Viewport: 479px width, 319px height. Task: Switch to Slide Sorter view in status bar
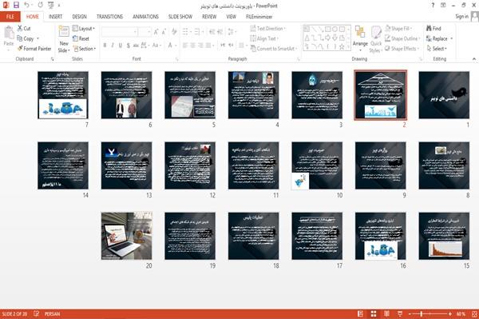374,313
